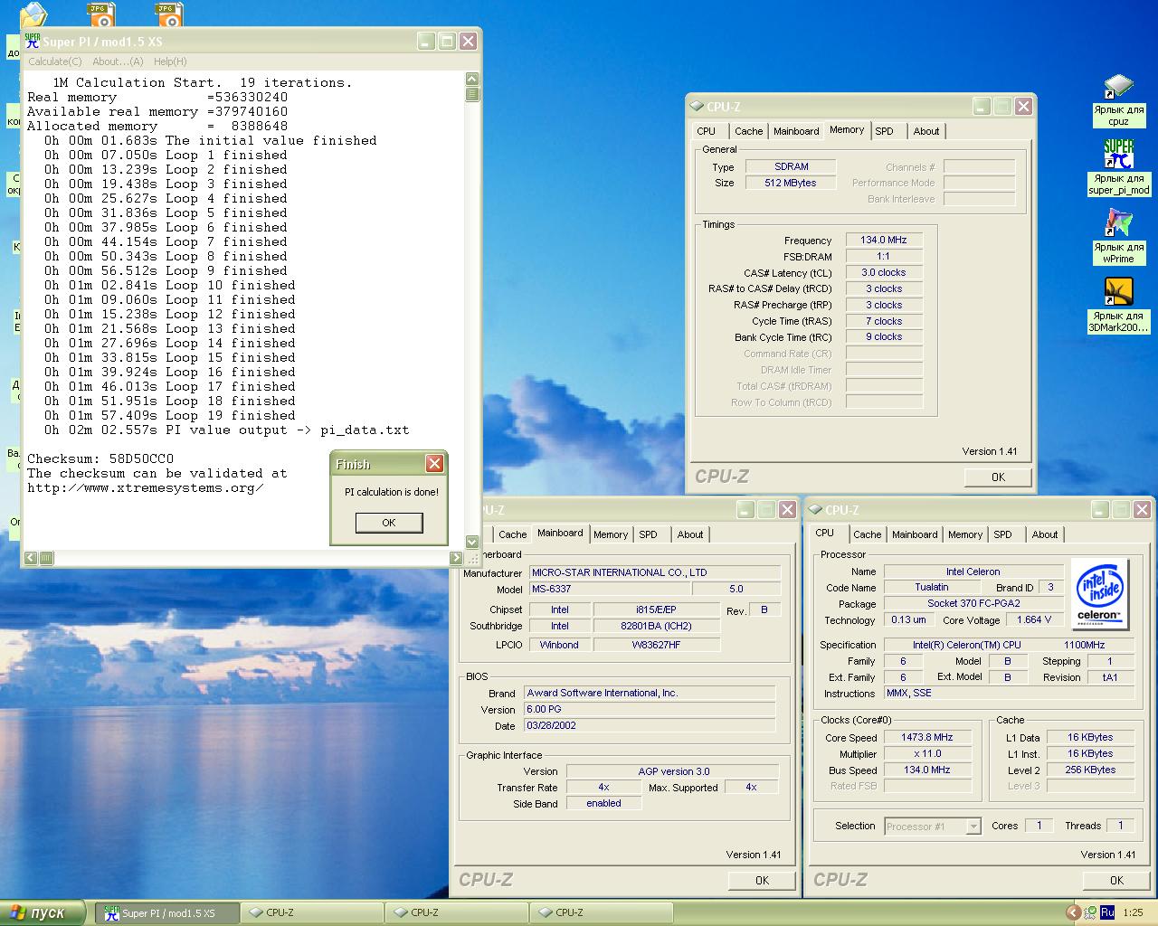The height and width of the screenshot is (926, 1158).
Task: Select Cache tab in Memory CPU-Z window
Action: point(748,131)
